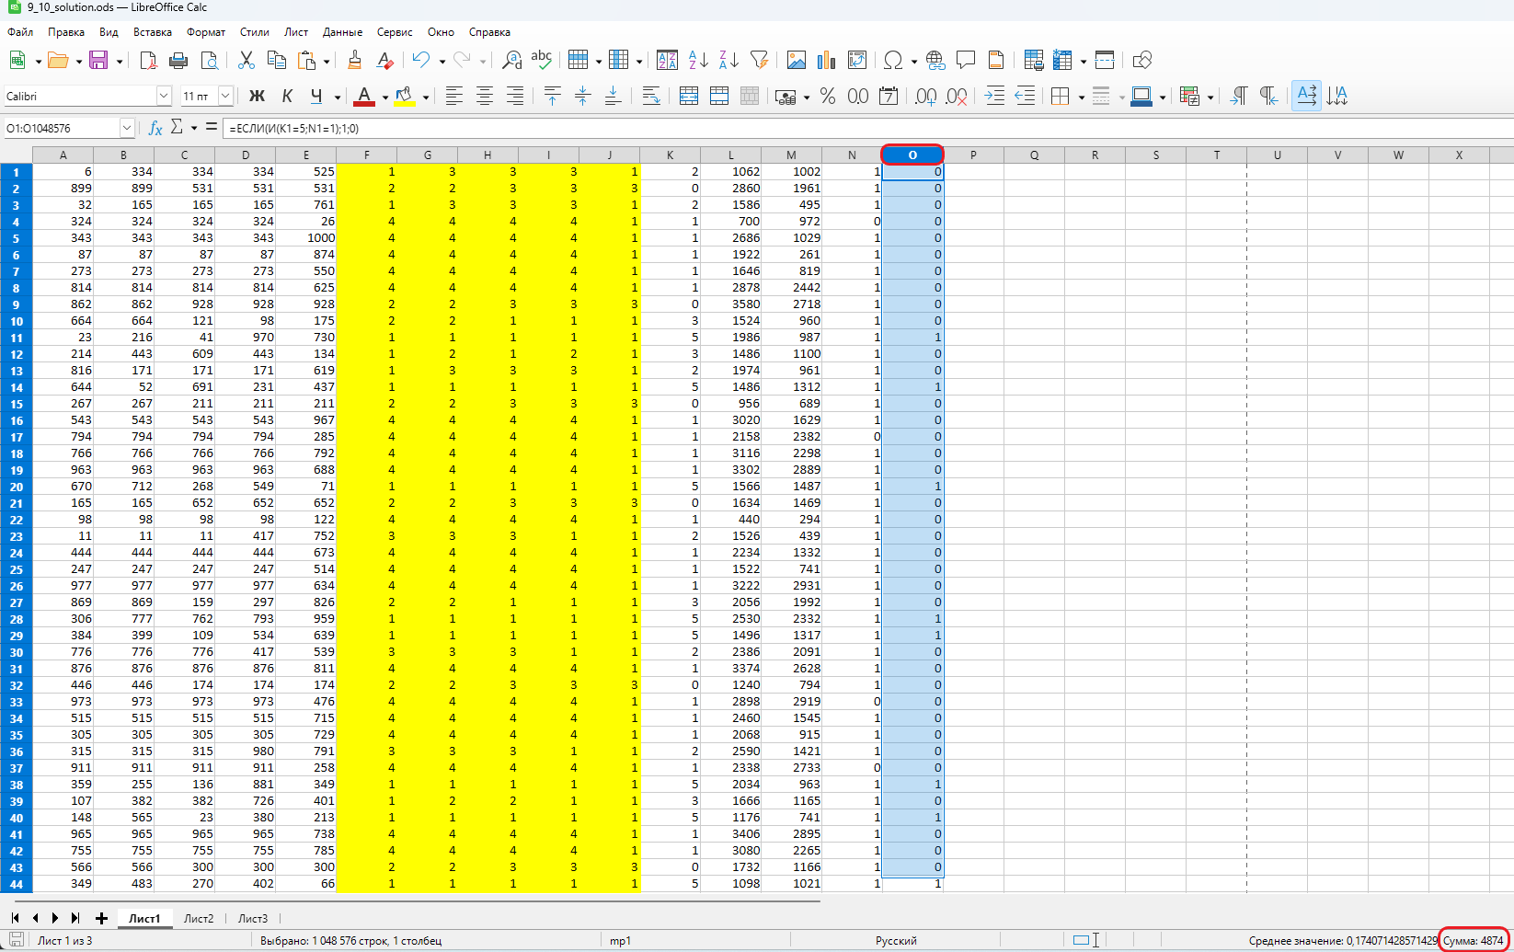Format as percent with % icon

828,97
